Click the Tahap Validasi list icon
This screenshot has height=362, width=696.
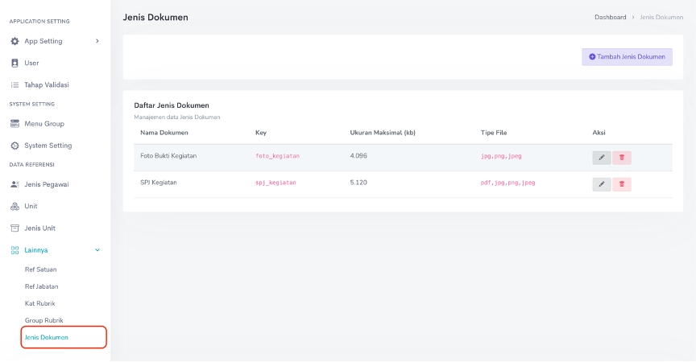point(14,84)
